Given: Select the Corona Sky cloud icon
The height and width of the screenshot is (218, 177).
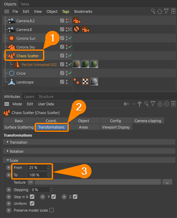Looking at the screenshot, I should pyautogui.click(x=11, y=47).
